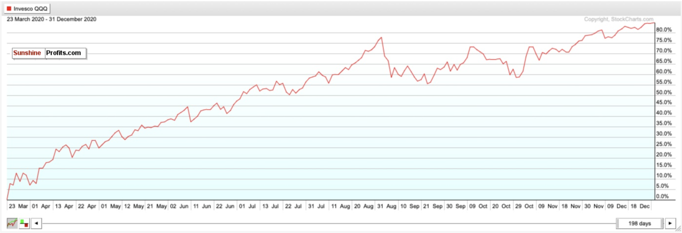Click the 01 Jul date label
Viewport: 682px width, 233px height.
pos(247,206)
